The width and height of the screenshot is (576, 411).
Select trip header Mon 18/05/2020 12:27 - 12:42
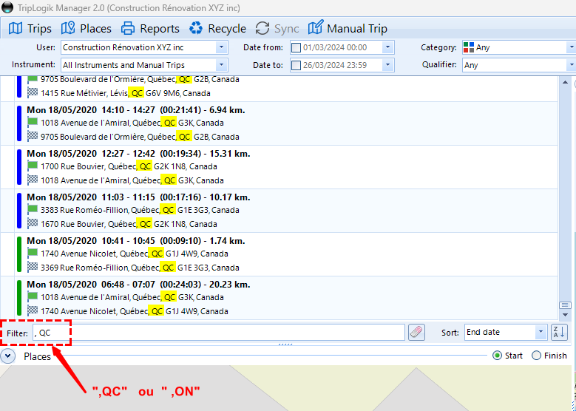click(138, 154)
